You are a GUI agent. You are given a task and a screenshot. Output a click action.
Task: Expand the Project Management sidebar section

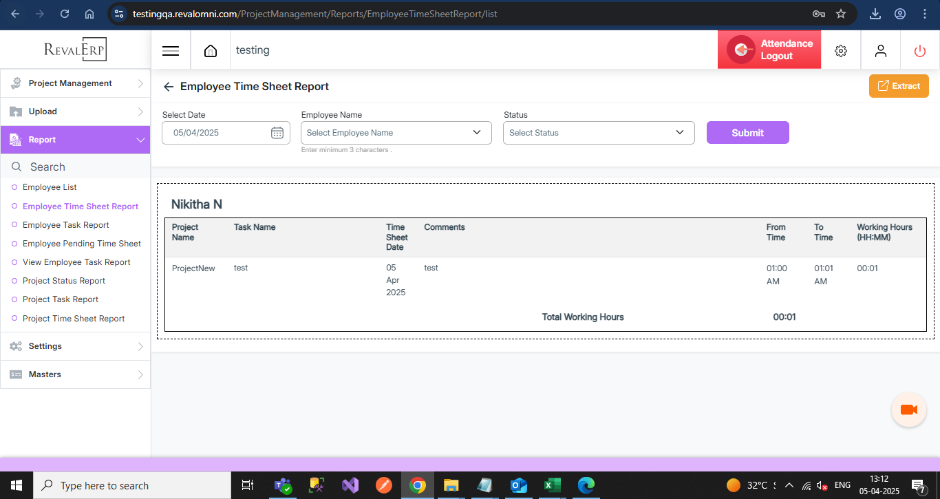click(76, 83)
